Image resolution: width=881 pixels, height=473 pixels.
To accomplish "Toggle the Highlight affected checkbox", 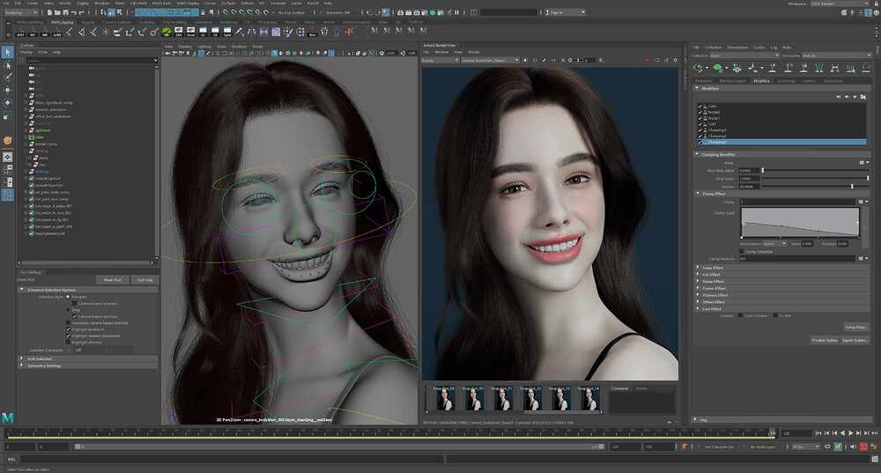I will (x=69, y=342).
